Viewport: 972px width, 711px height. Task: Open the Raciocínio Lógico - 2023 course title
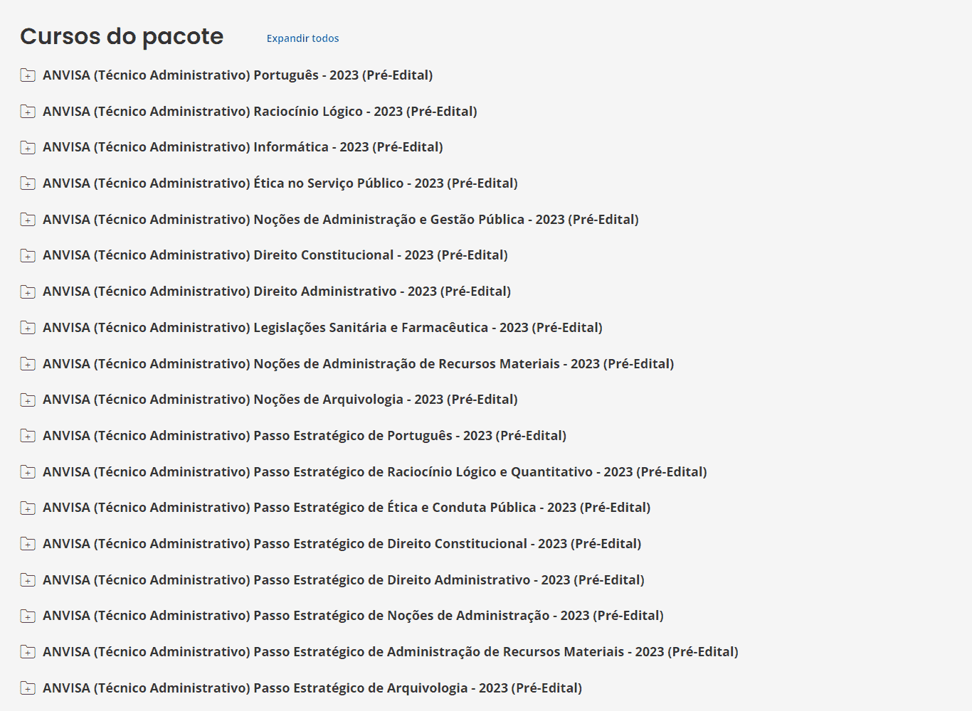coord(260,112)
